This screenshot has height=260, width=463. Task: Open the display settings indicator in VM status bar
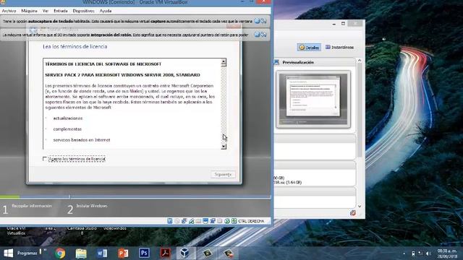tap(205, 221)
